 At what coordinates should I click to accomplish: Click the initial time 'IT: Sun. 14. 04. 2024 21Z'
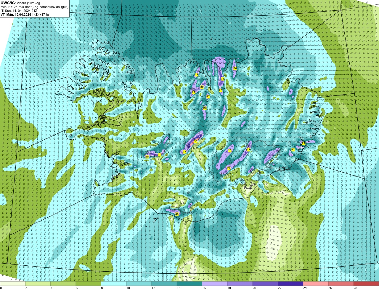(19, 10)
